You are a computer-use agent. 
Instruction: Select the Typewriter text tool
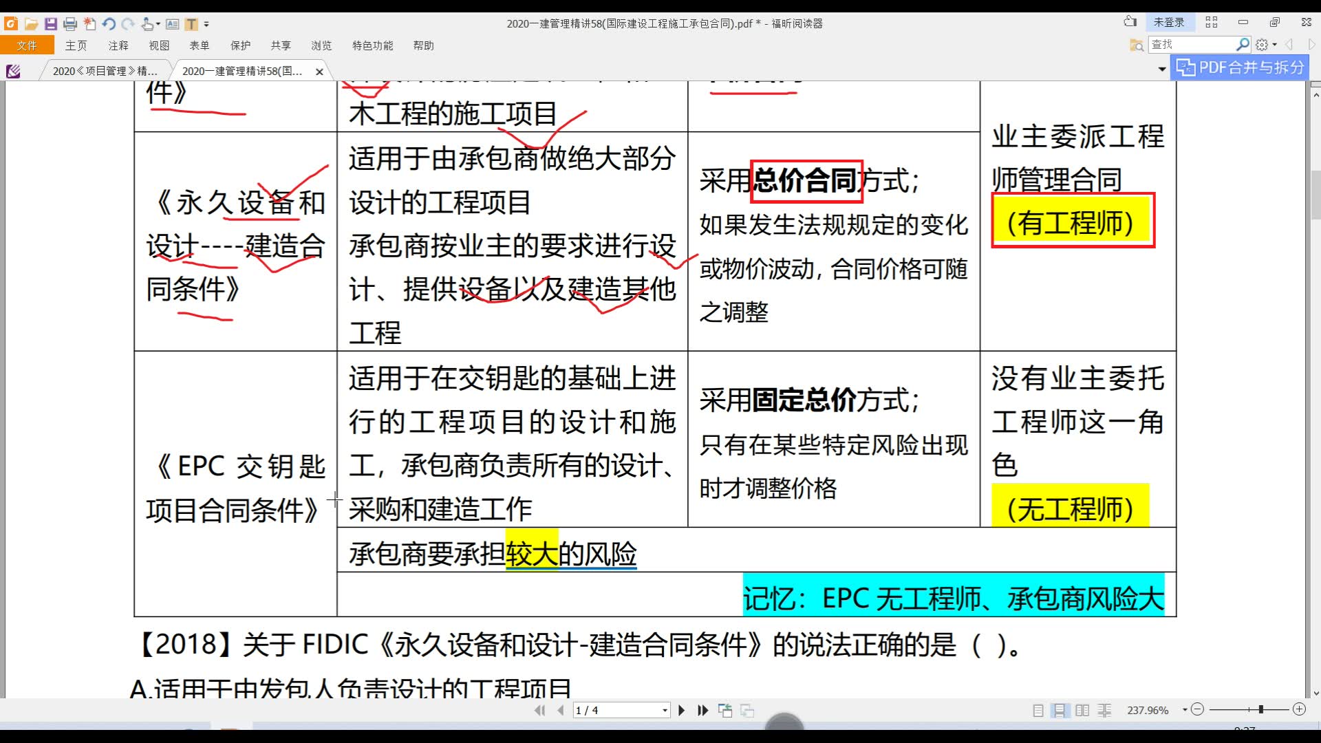(x=191, y=23)
